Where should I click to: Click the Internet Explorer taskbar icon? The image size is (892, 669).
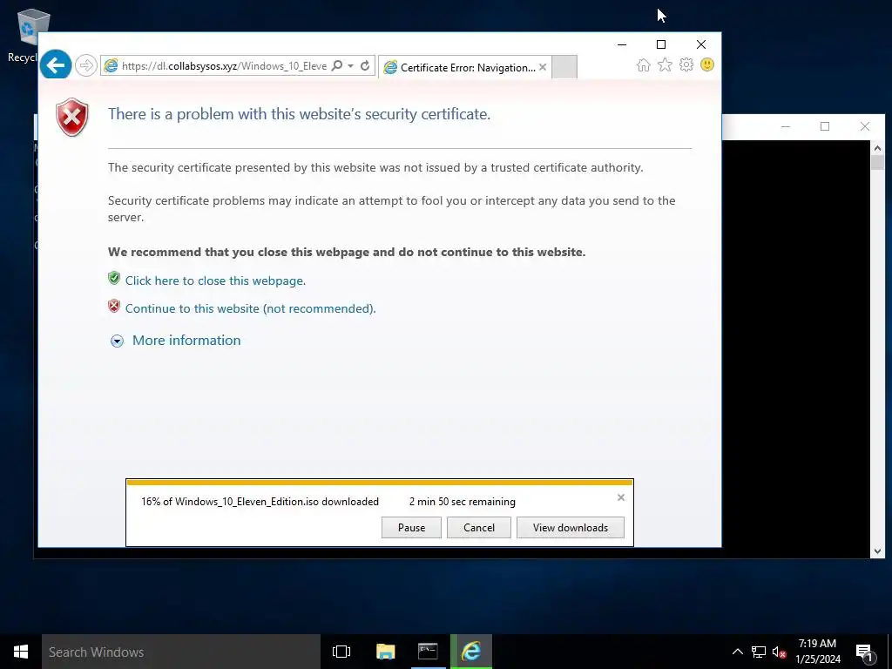[471, 652]
